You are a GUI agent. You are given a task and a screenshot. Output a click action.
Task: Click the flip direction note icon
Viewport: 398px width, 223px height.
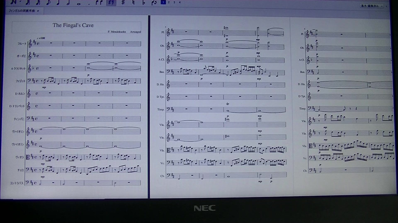[x=154, y=2]
